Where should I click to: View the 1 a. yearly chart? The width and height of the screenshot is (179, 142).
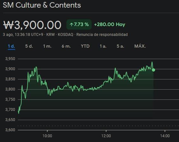(103, 46)
